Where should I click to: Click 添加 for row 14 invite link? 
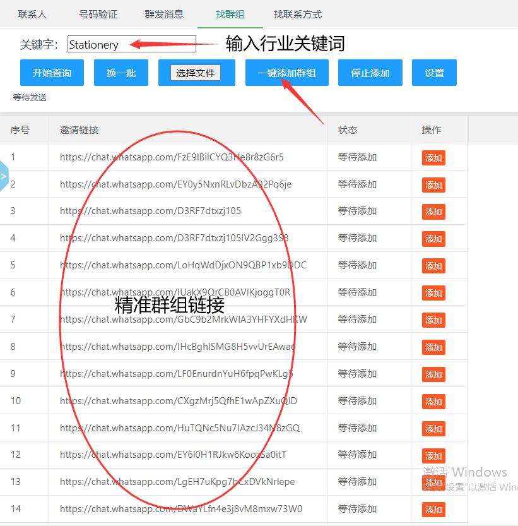click(x=433, y=509)
